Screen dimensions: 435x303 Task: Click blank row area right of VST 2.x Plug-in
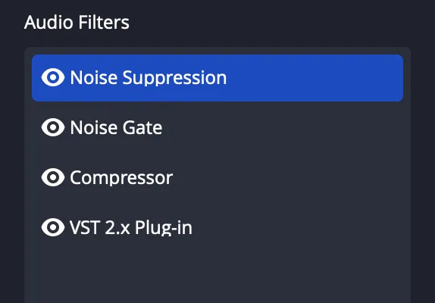[x=299, y=227]
